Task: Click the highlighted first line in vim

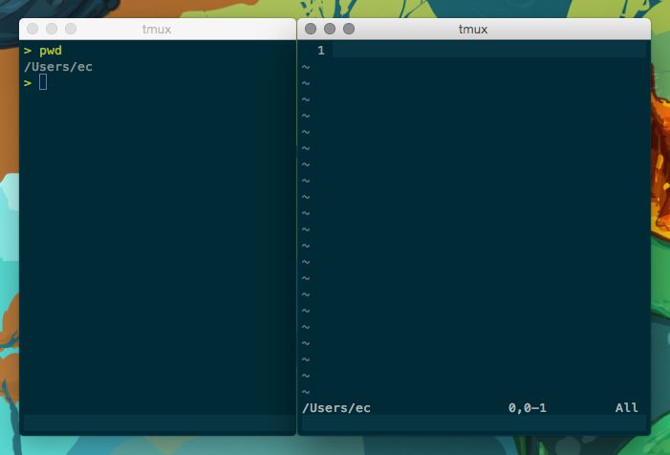Action: [489, 50]
